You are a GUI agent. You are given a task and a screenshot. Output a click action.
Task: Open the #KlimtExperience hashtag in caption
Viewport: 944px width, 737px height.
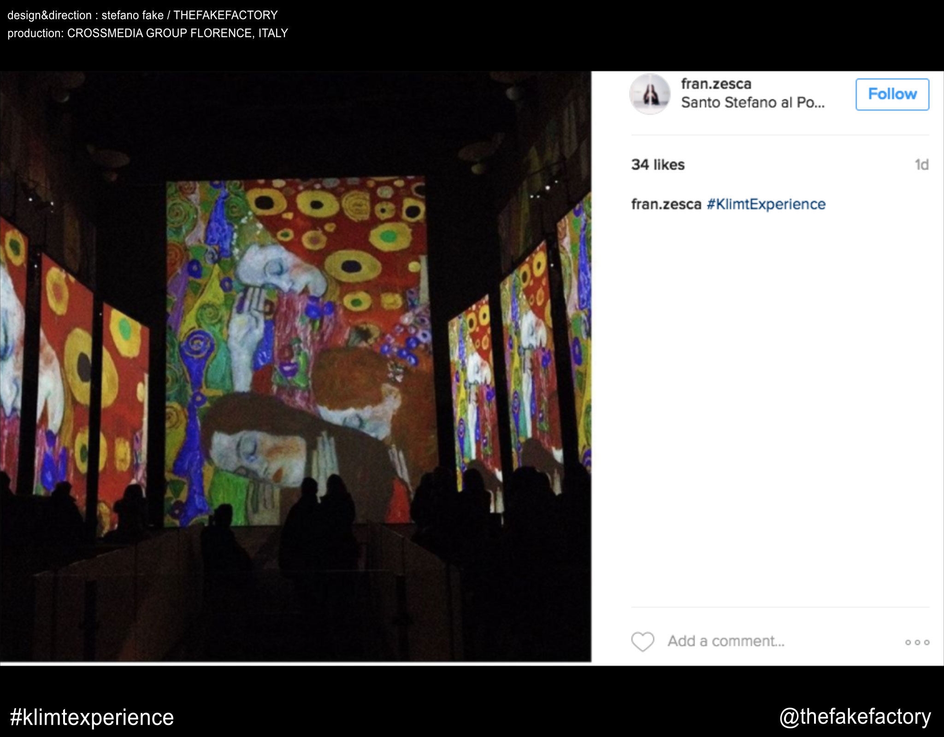click(x=766, y=204)
